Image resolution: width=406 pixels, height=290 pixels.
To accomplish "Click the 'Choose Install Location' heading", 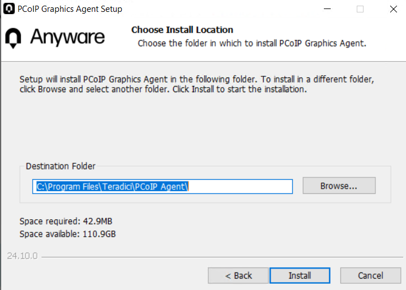I will pyautogui.click(x=182, y=30).
